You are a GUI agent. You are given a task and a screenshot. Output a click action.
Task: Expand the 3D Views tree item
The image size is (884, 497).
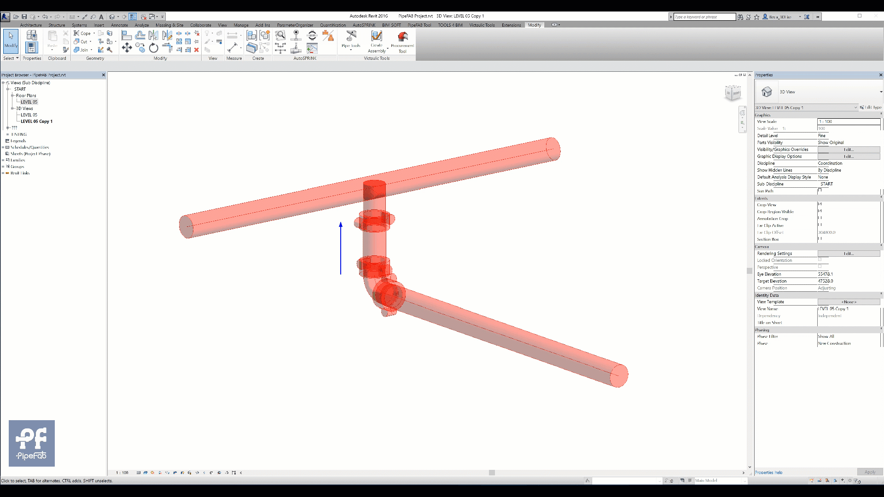13,108
